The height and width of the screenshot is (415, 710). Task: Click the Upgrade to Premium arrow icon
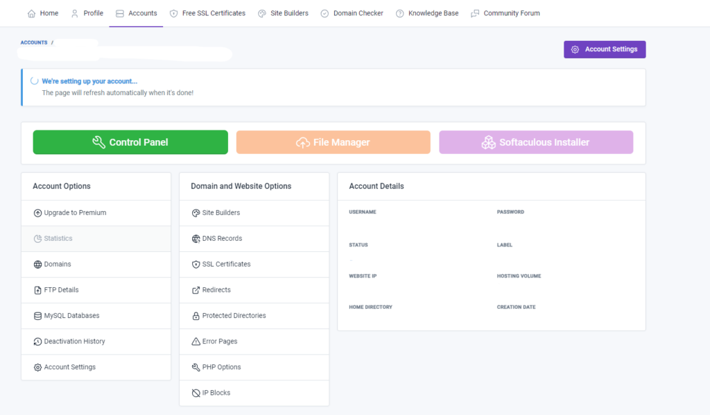point(37,213)
